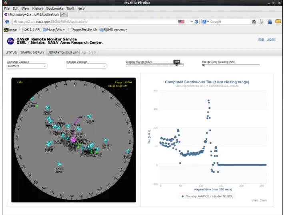Toggle the HAWK21 - N1360L legend series
284x215 pixels.
207,196
